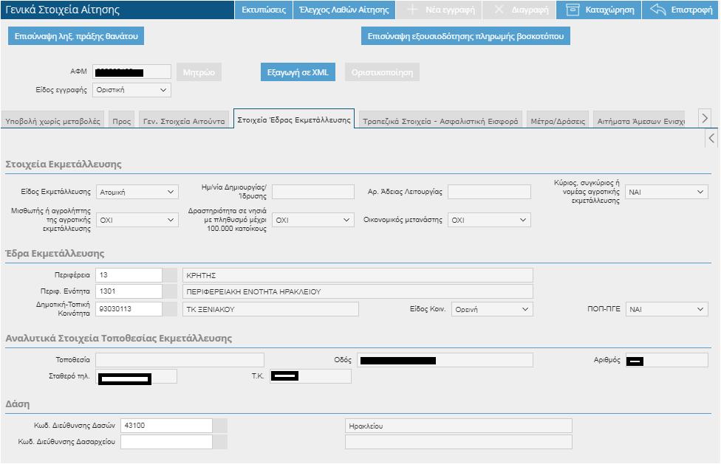Click the Ηρακλείου forestry name field

[x=459, y=426]
